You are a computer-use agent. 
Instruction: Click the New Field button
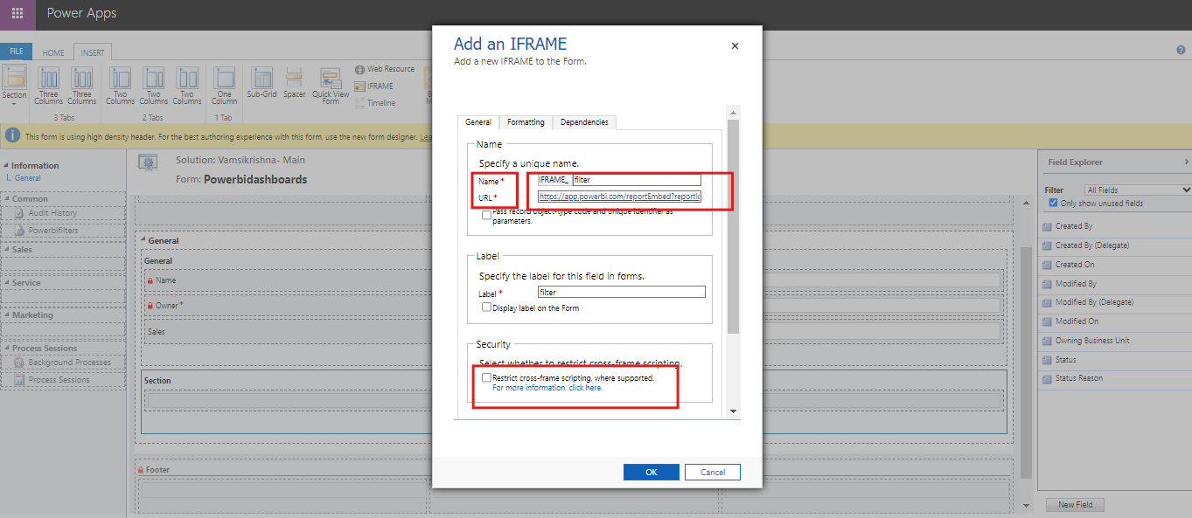pyautogui.click(x=1075, y=505)
